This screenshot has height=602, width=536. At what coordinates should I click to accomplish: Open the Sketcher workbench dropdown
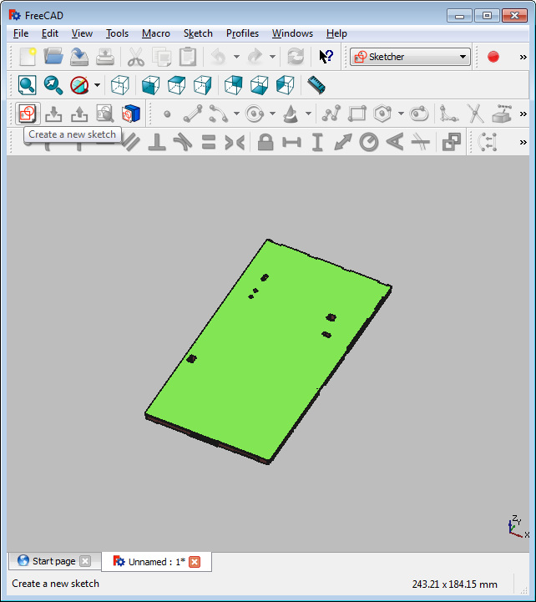click(410, 57)
